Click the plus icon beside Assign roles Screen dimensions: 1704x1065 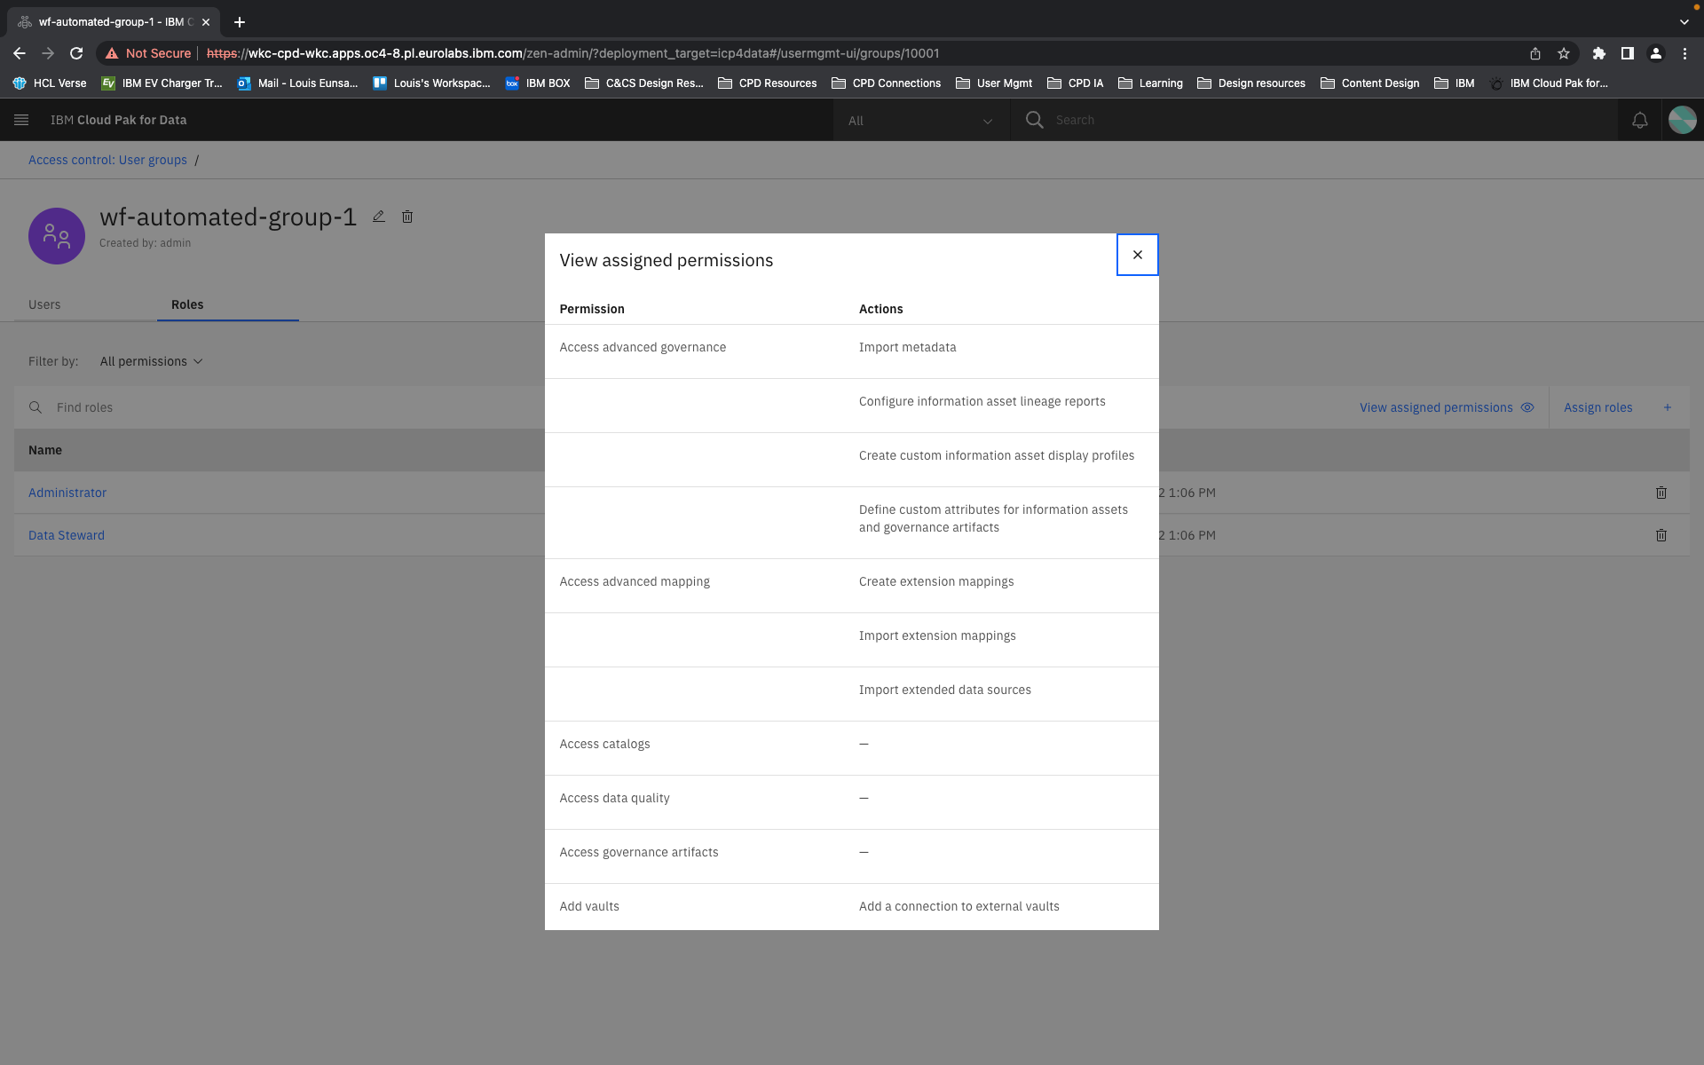(x=1668, y=407)
